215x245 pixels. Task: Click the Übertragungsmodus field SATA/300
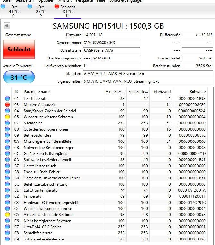pos(111,58)
